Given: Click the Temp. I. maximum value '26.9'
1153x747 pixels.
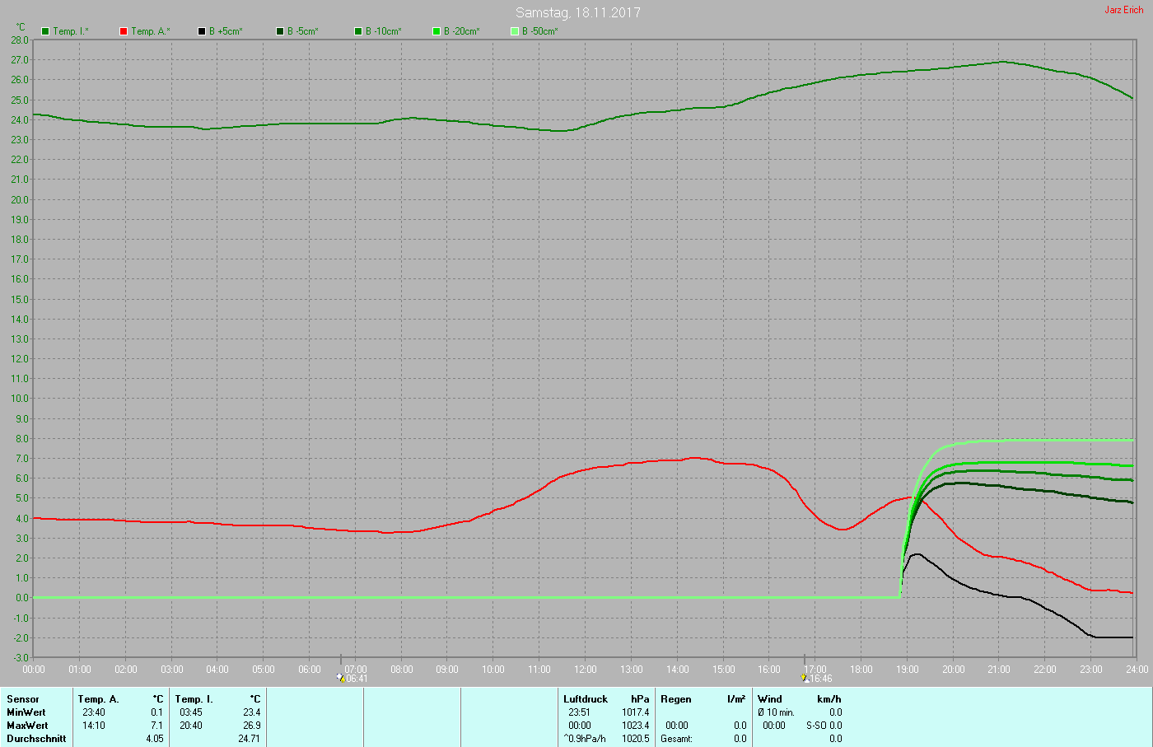Looking at the screenshot, I should 252,726.
